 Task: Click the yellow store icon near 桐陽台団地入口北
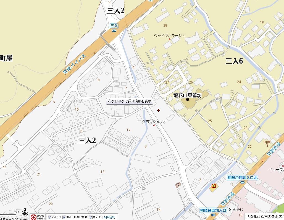pos(214,186)
